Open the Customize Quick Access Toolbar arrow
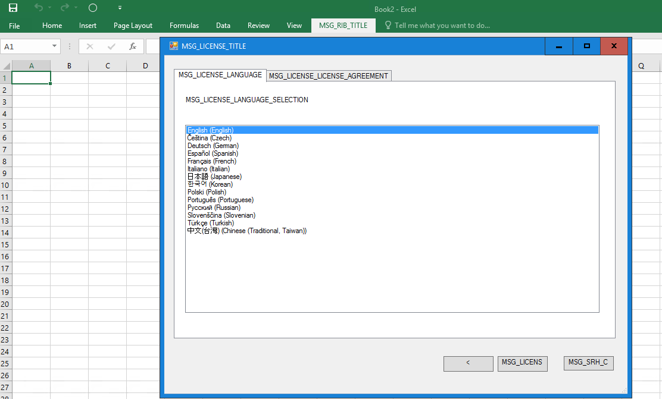This screenshot has height=399, width=662. pos(120,8)
